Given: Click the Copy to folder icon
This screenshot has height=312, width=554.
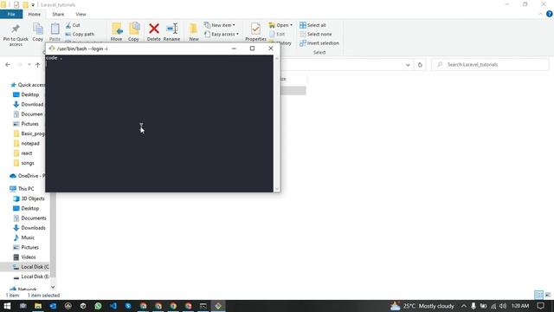Looking at the screenshot, I should [134, 29].
